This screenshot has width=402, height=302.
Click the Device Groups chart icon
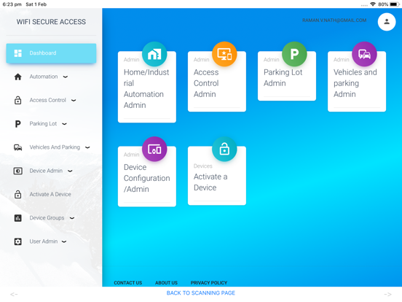click(17, 218)
